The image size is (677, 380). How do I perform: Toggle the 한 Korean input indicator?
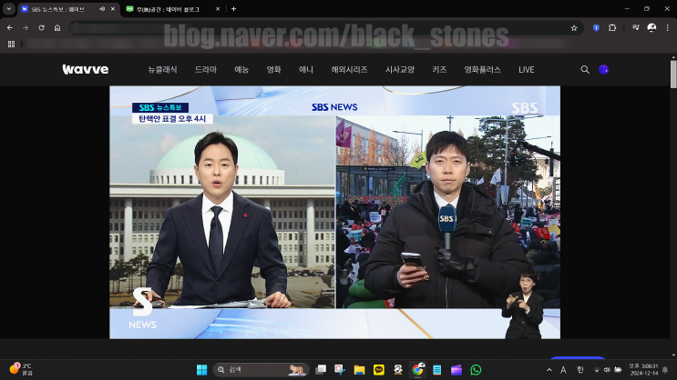coord(580,370)
